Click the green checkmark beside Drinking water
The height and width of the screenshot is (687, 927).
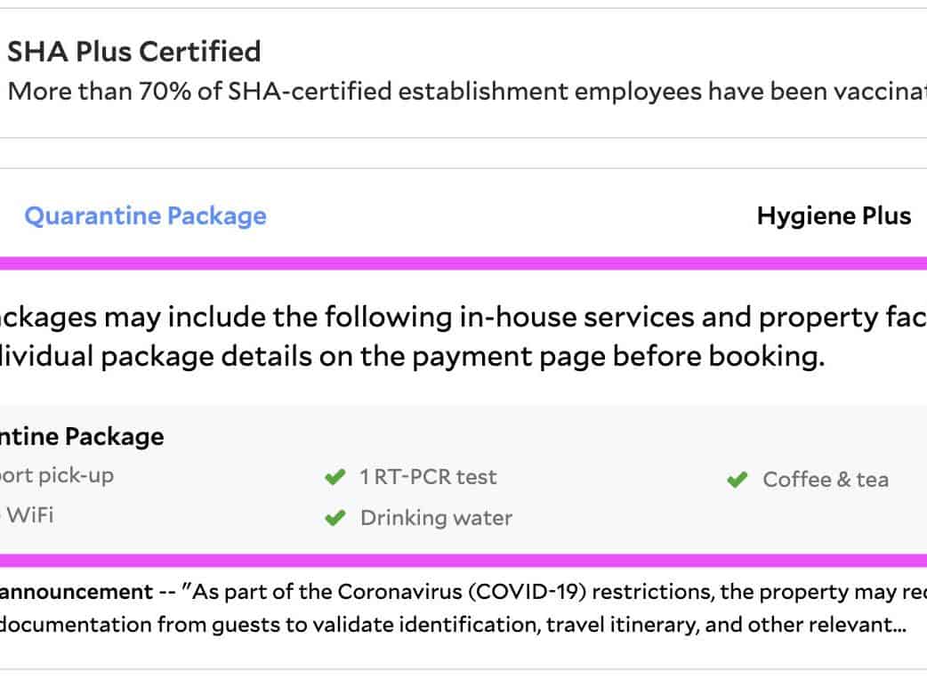(x=335, y=519)
